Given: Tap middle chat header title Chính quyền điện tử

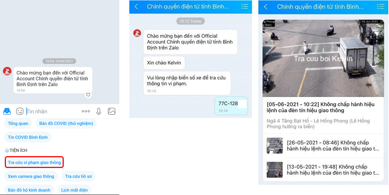Looking at the screenshot, I should click(x=187, y=7).
